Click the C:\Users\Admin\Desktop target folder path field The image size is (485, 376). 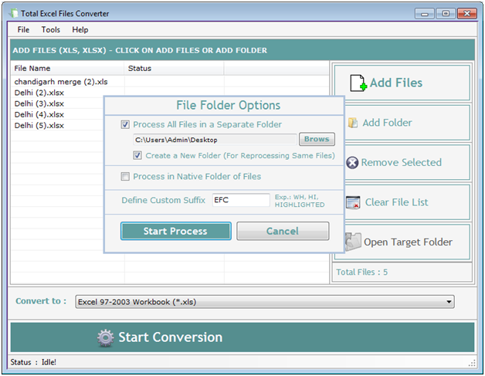coord(215,140)
